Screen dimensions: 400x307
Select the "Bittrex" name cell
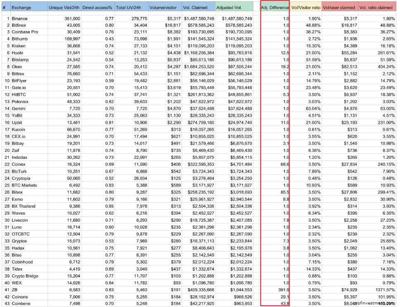click(x=18, y=74)
